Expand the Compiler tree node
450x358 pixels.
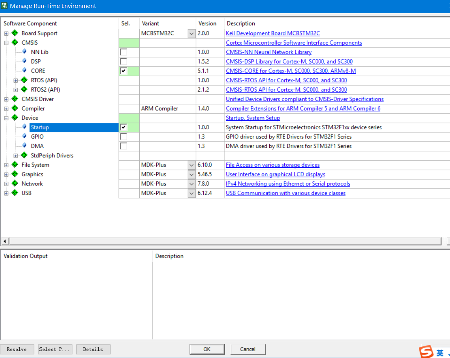(6, 109)
